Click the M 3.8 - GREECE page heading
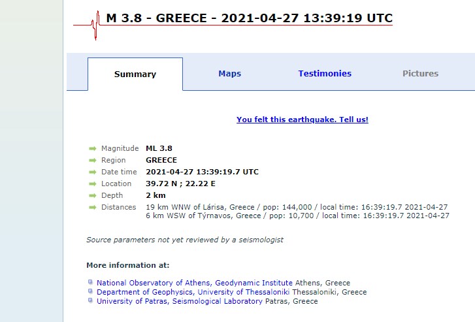 (x=249, y=18)
